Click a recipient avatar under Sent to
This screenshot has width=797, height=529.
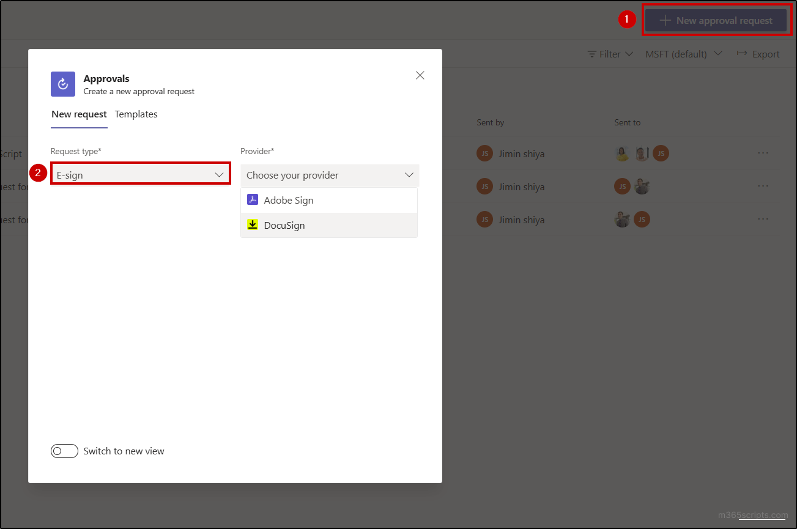(622, 154)
